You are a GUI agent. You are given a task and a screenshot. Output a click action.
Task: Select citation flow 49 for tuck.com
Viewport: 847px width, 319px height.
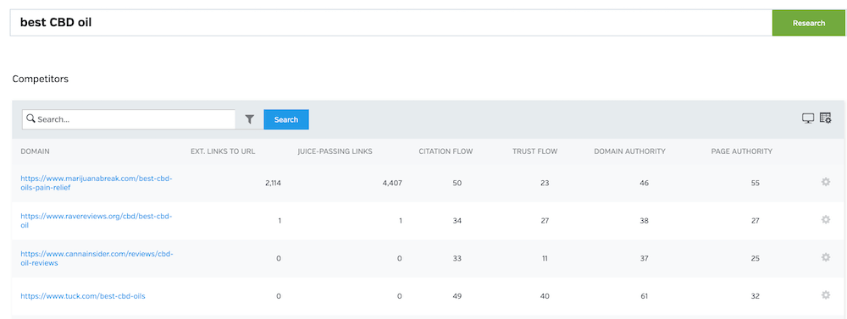click(457, 296)
